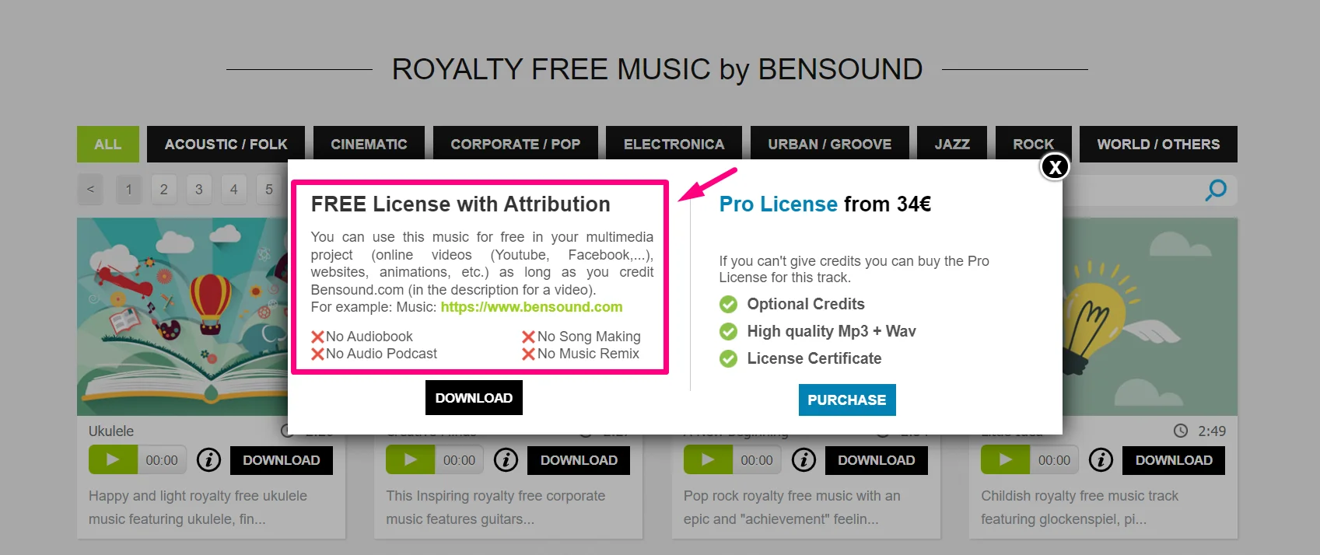
Task: Close the license popup with X
Action: [x=1055, y=166]
